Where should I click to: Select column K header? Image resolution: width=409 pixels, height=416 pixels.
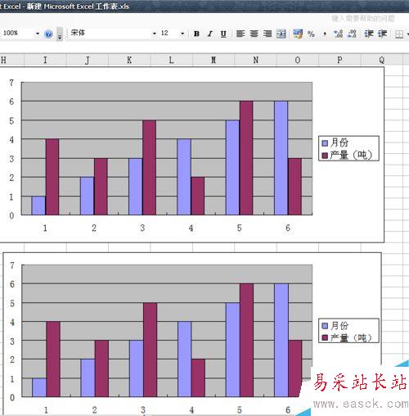pos(129,60)
